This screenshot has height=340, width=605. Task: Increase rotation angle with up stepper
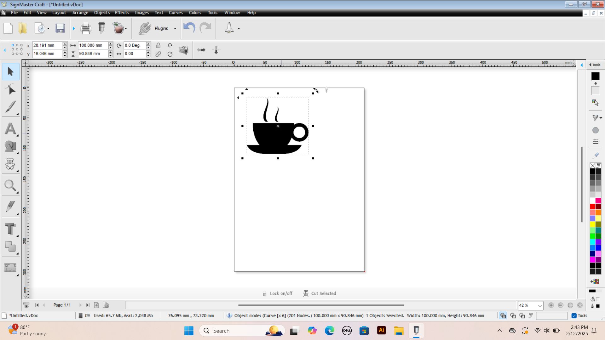(x=148, y=44)
